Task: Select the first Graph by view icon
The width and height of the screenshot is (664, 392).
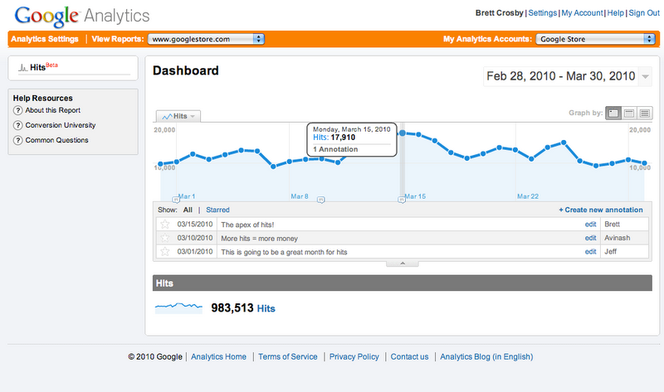Action: point(613,113)
